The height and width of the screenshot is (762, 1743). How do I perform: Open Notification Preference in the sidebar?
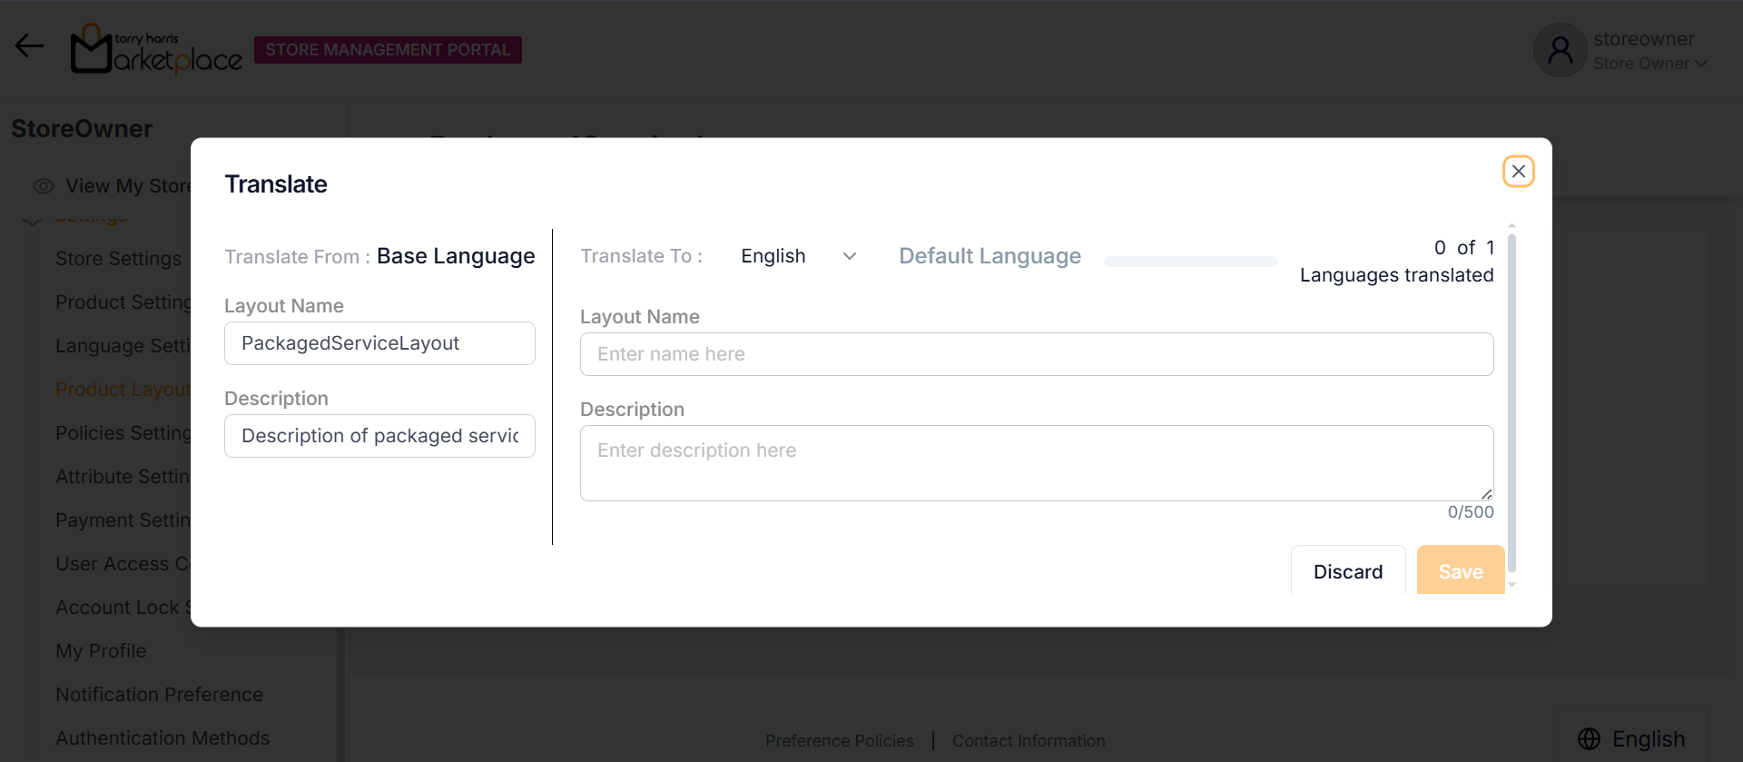coord(159,695)
